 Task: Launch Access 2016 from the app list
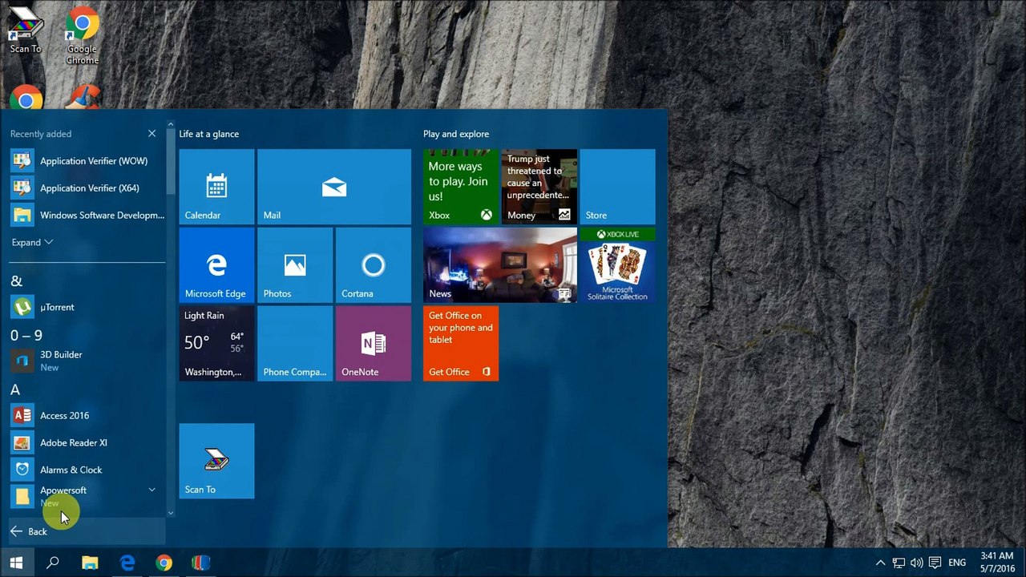[87, 415]
